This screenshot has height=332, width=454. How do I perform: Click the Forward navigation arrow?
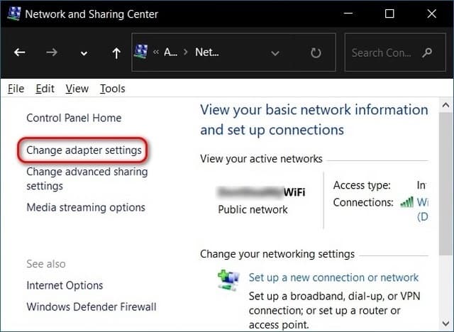(52, 52)
